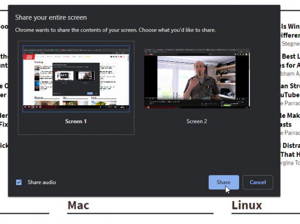The image size is (300, 224).
Task: Select the Screen 1 preview thumbnail
Action: tap(76, 78)
